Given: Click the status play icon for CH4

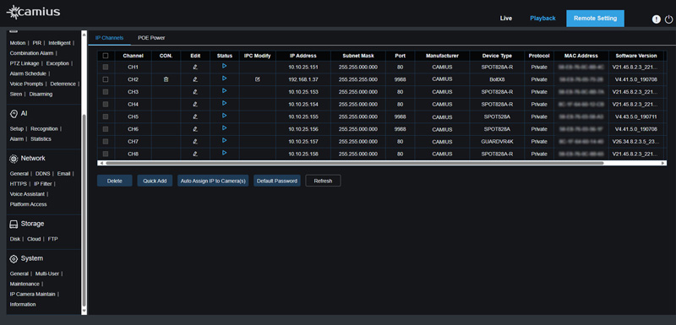Looking at the screenshot, I should coord(224,103).
